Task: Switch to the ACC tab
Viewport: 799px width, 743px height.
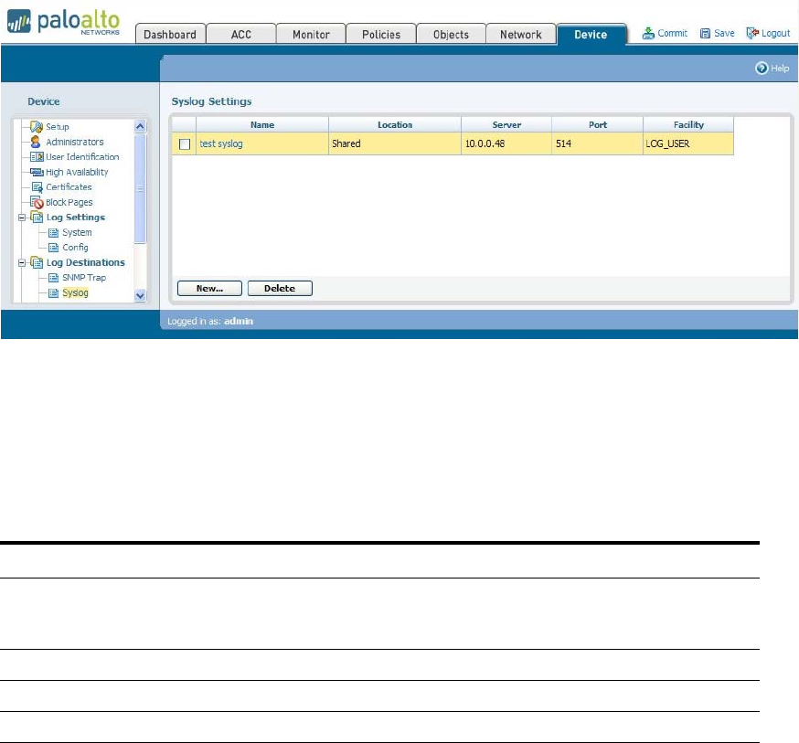Action: point(241,34)
